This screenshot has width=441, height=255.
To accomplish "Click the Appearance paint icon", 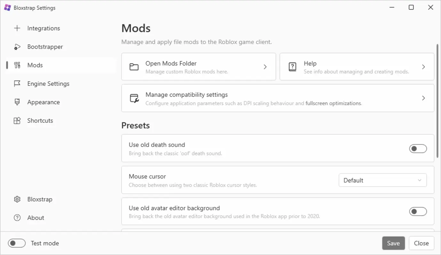I will 17,102.
